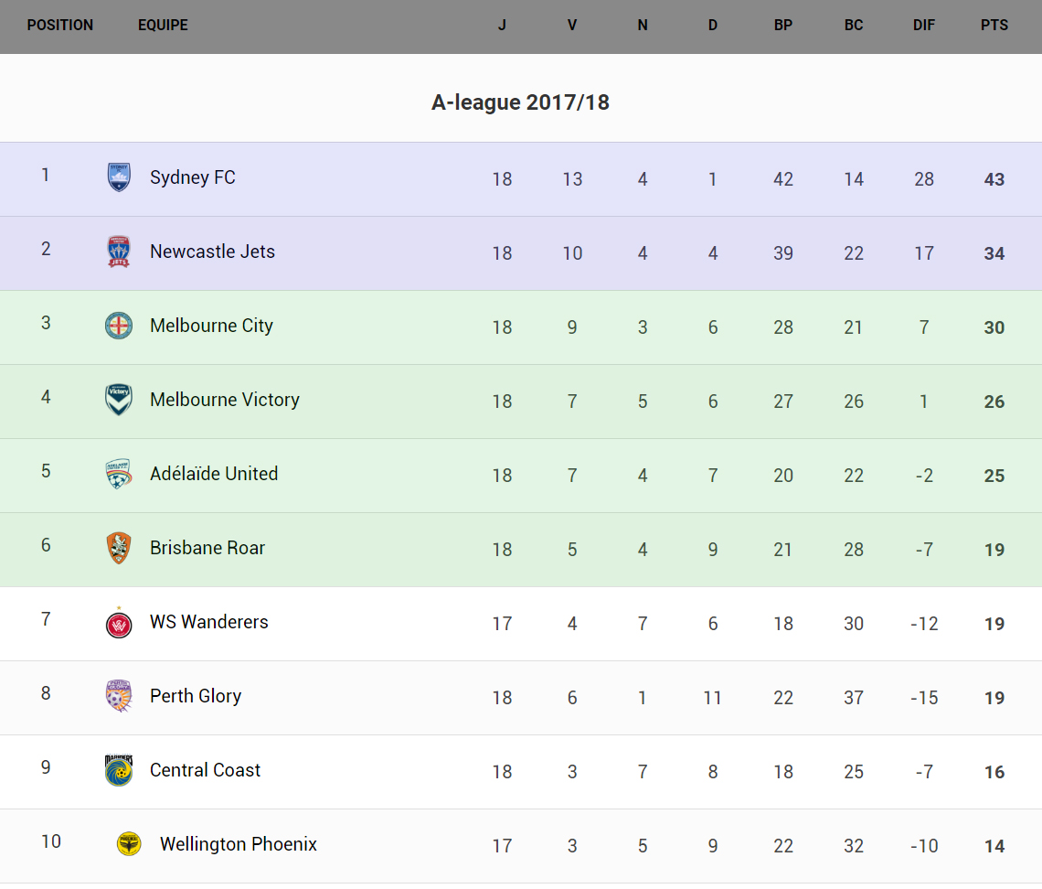Open the Sydney FC team name
1042x889 pixels.
(x=193, y=177)
